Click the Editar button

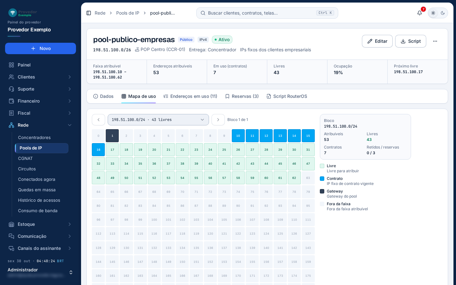[x=377, y=41]
